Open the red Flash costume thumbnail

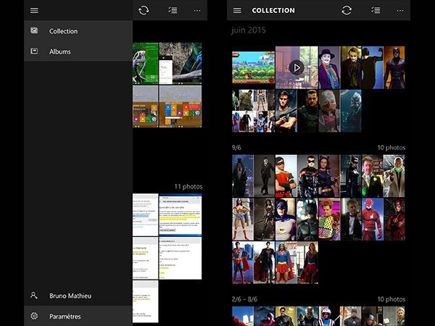(373, 220)
